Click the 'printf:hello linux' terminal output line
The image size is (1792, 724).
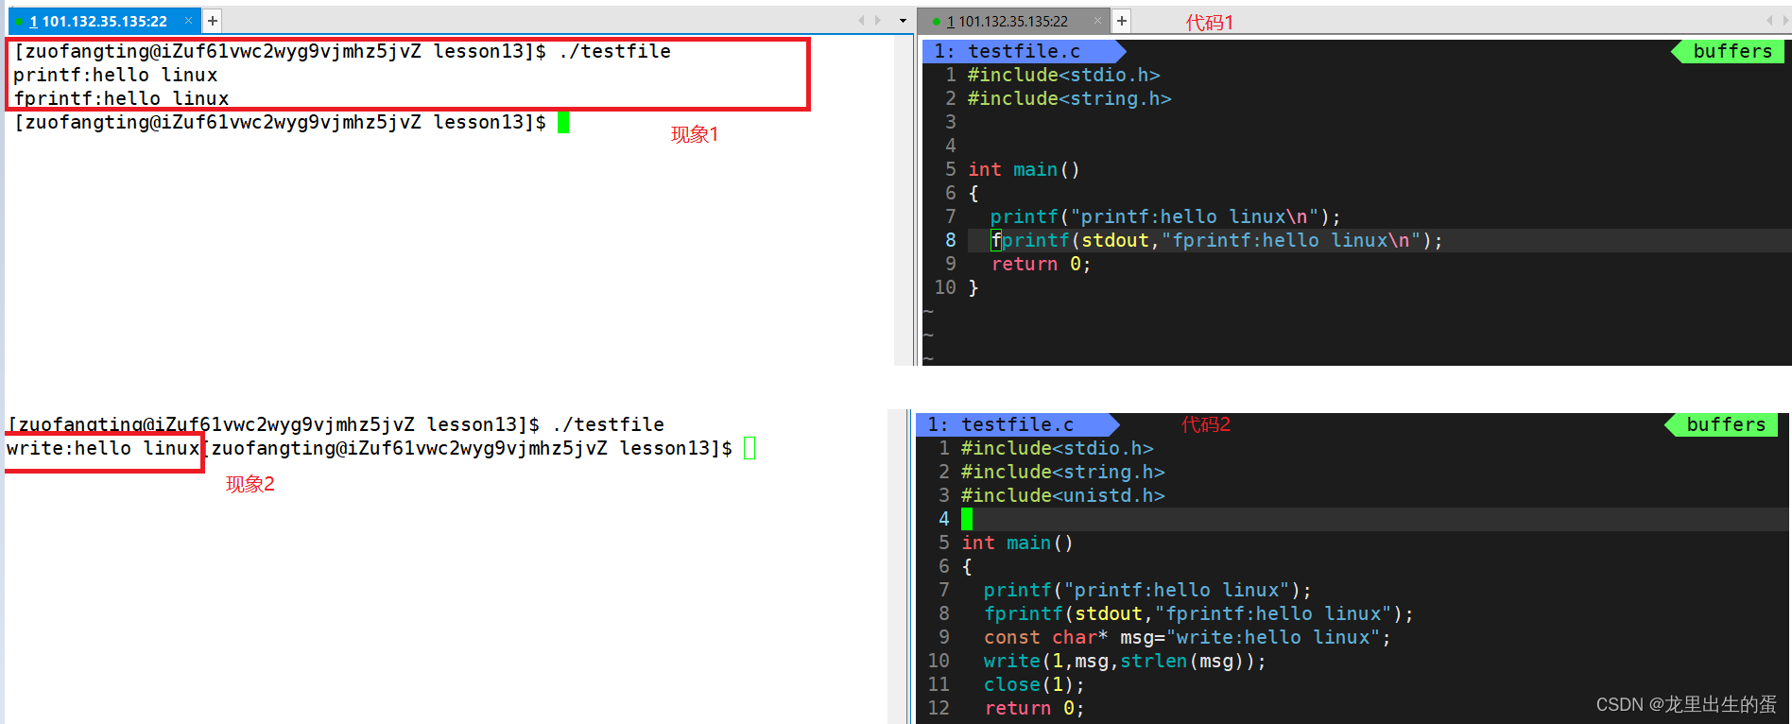tap(115, 75)
